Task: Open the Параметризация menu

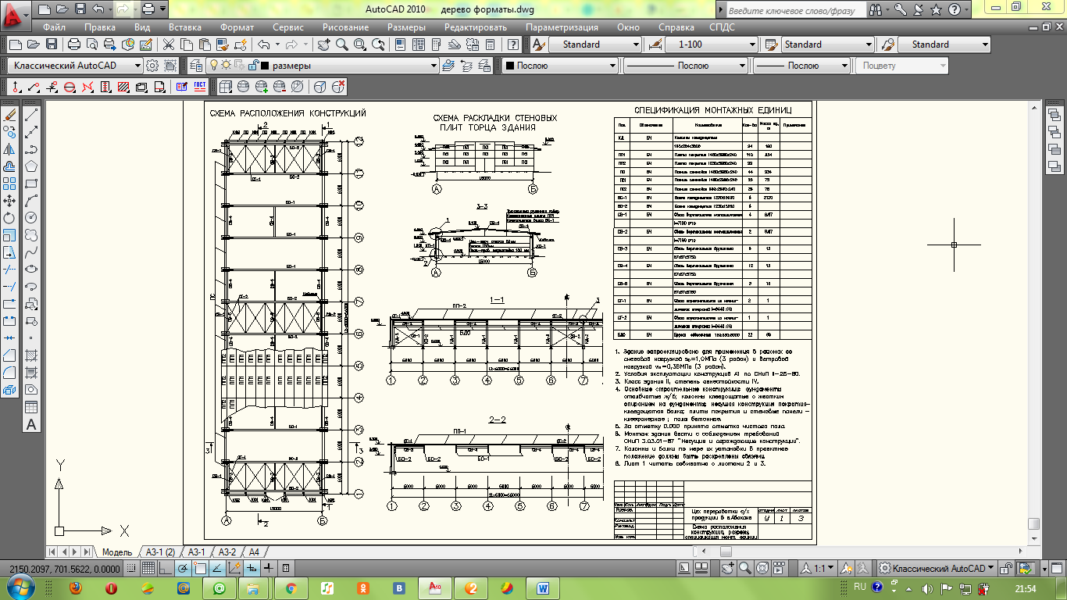Action: click(562, 27)
